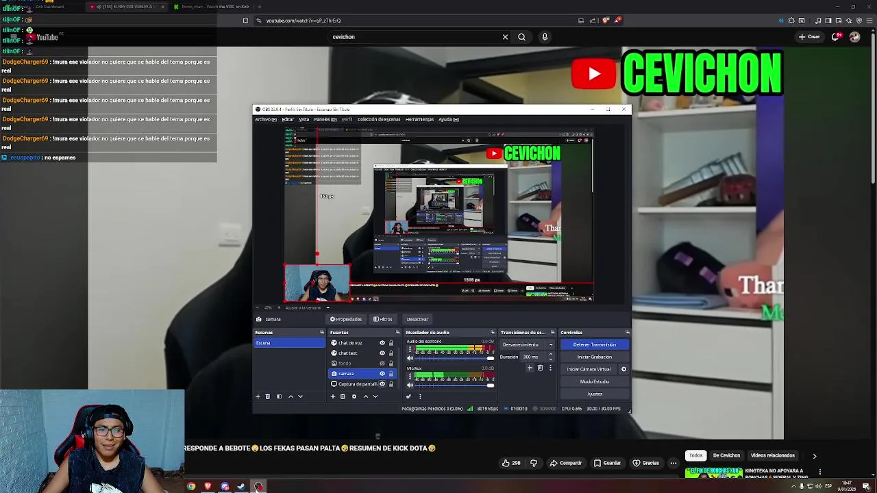This screenshot has width=877, height=493.
Task: Click Modo Estudio button
Action: pyautogui.click(x=595, y=381)
